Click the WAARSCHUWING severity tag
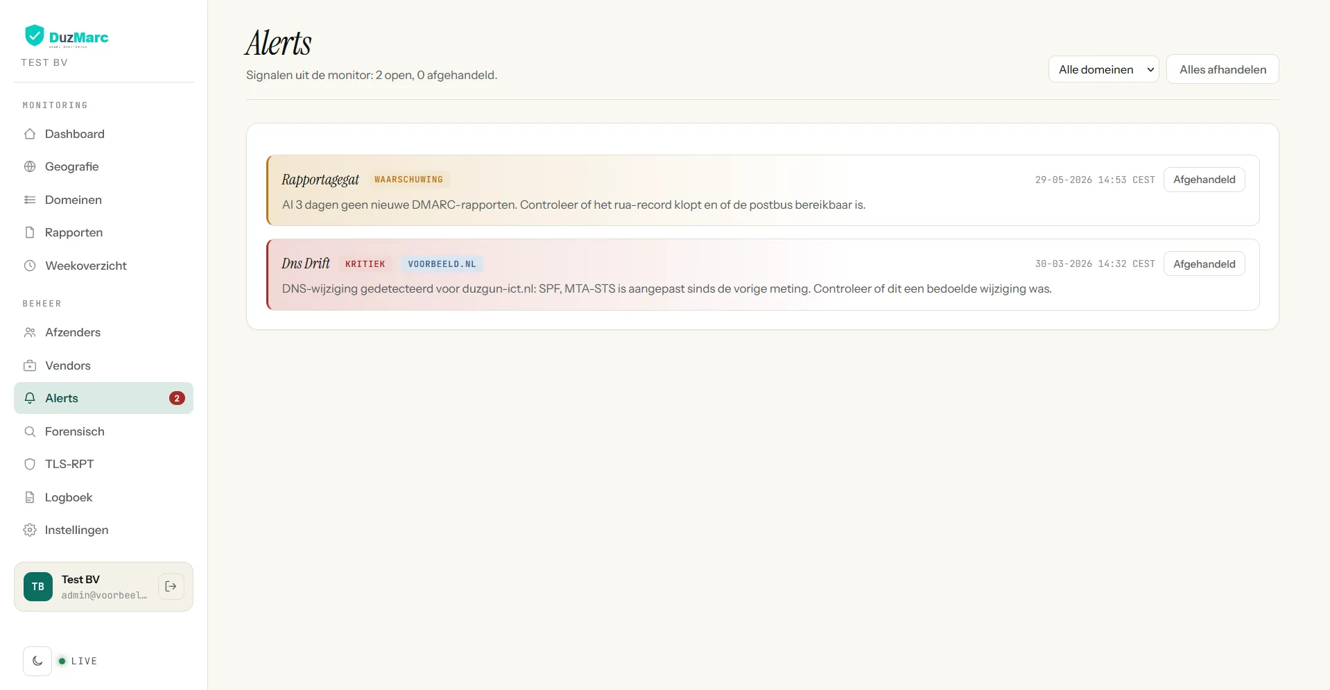 click(x=408, y=180)
